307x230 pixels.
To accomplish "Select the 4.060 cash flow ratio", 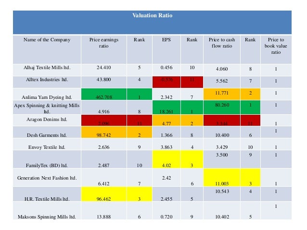I will coord(222,69).
